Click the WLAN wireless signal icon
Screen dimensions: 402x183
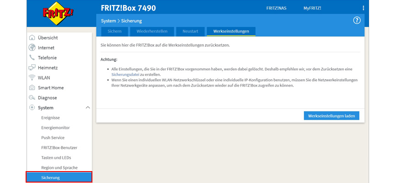pyautogui.click(x=32, y=78)
